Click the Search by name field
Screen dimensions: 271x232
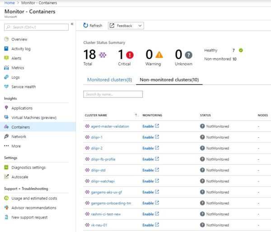point(113,94)
